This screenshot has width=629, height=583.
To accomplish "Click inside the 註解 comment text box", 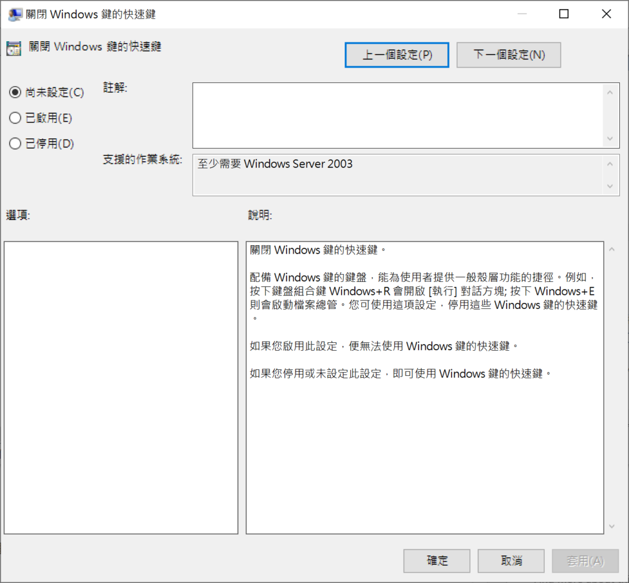I will point(398,115).
